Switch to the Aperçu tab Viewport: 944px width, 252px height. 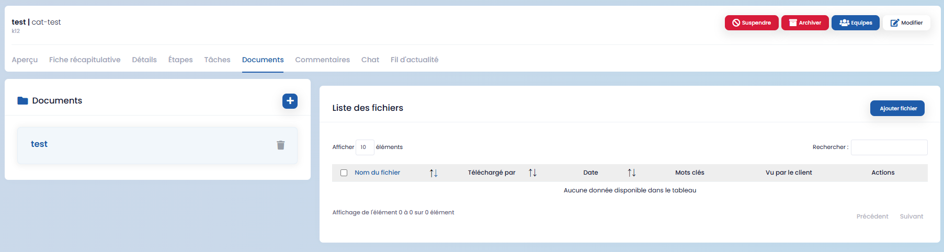25,60
